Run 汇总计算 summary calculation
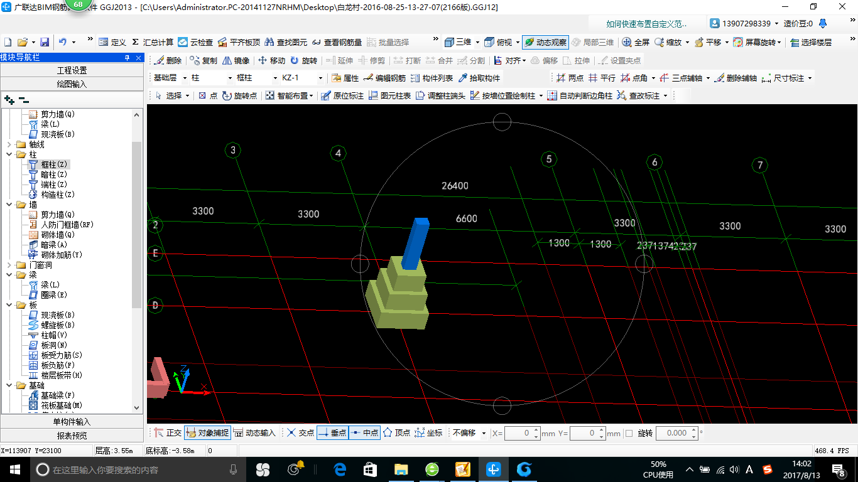Viewport: 858px width, 482px height. click(151, 42)
